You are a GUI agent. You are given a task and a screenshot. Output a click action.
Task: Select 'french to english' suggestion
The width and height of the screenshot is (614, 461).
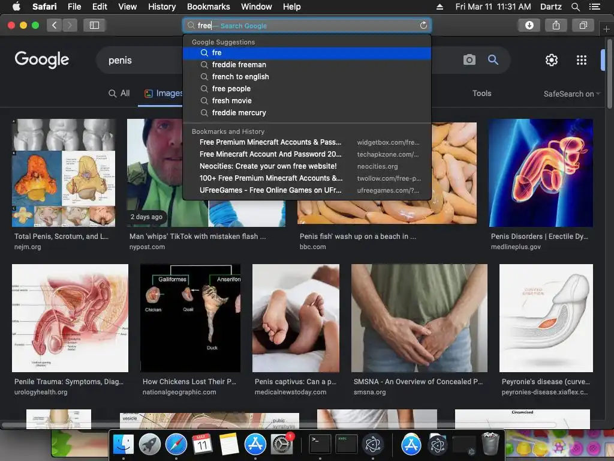tap(307, 77)
